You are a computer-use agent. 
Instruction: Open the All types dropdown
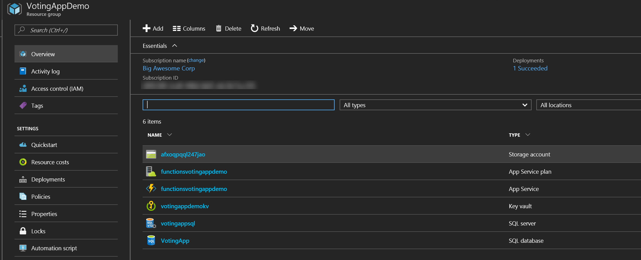pyautogui.click(x=435, y=105)
